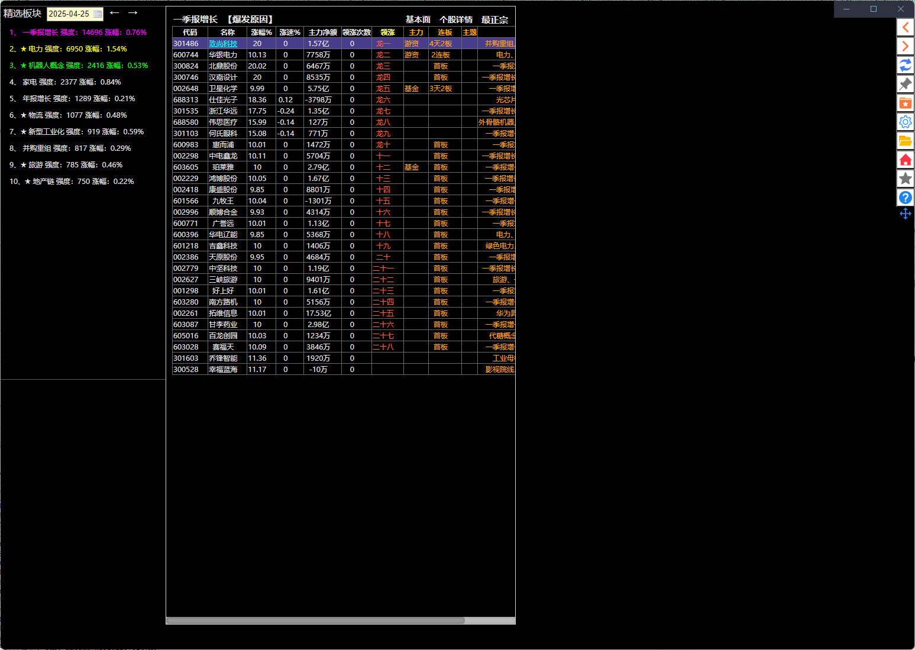Screen dimensions: 915x650
Task: Click the orange forward chevron icon
Action: click(905, 46)
